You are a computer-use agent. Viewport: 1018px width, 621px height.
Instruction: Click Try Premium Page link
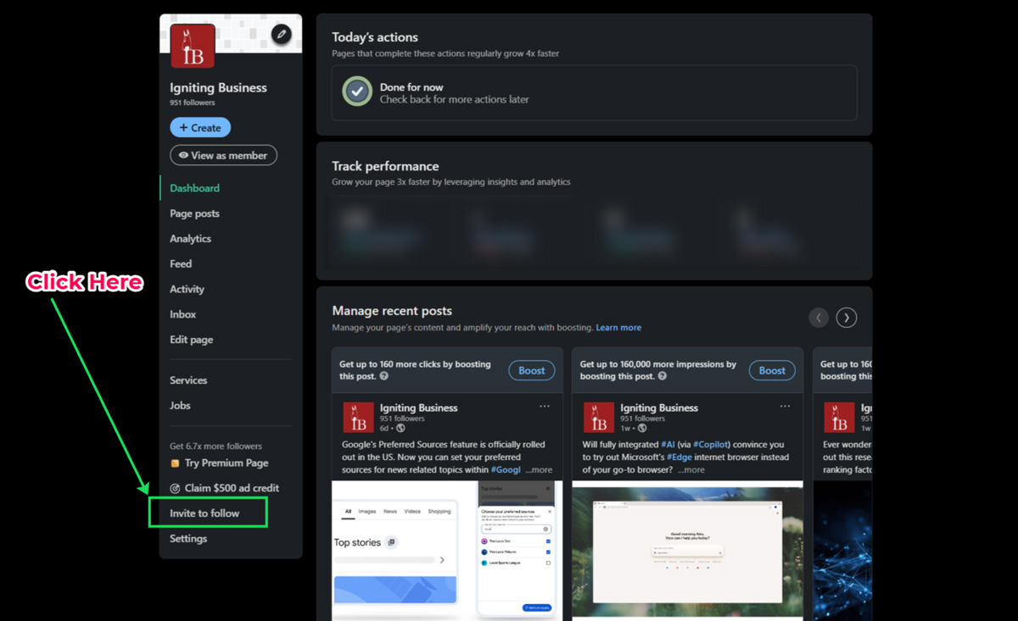coord(219,463)
